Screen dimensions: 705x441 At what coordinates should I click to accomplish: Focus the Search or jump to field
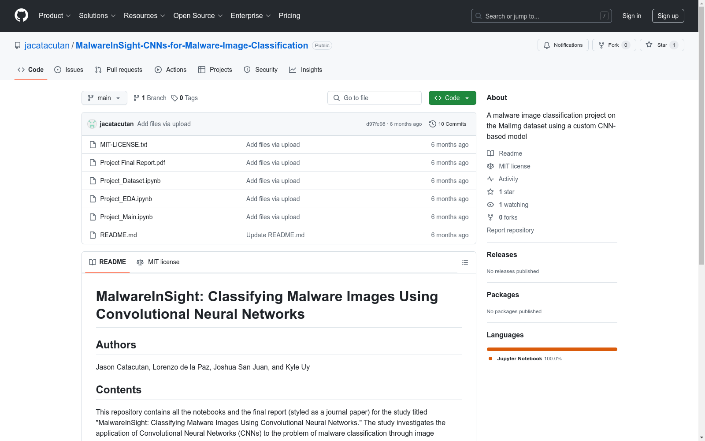click(542, 16)
